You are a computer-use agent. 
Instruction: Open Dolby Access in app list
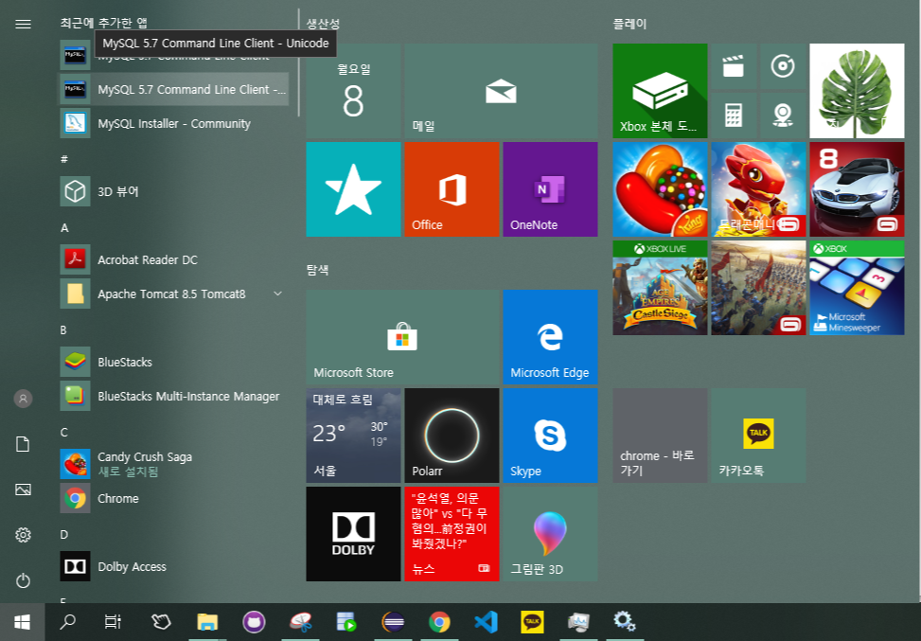(x=174, y=566)
